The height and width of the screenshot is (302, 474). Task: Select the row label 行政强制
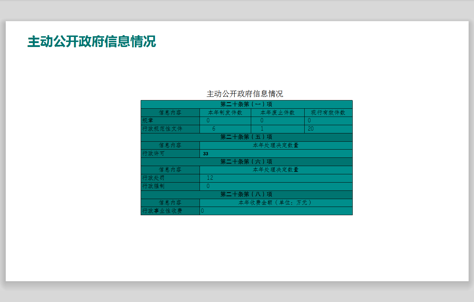(154, 186)
